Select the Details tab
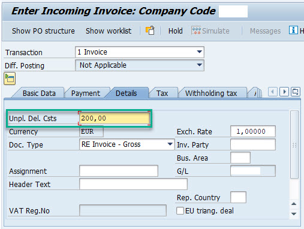This screenshot has width=304, height=229. click(x=127, y=94)
